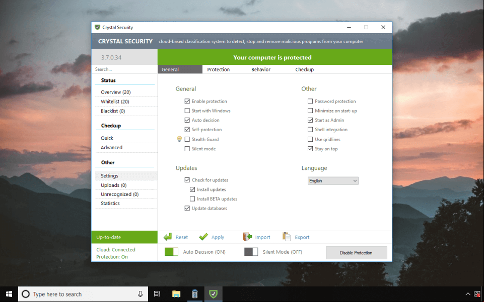Click the green Reset arrow icon

(168, 237)
